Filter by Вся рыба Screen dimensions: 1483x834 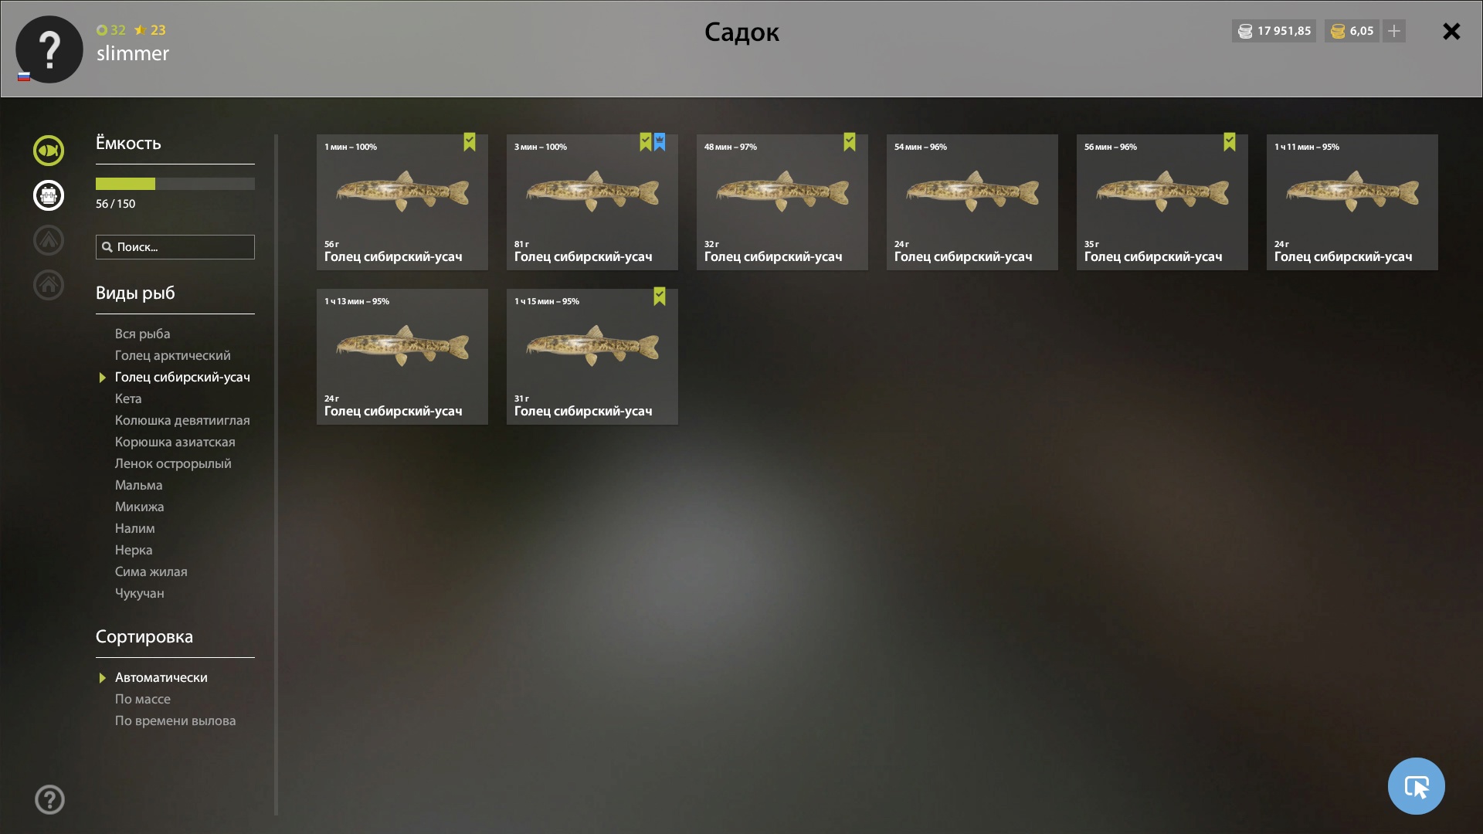tap(142, 334)
